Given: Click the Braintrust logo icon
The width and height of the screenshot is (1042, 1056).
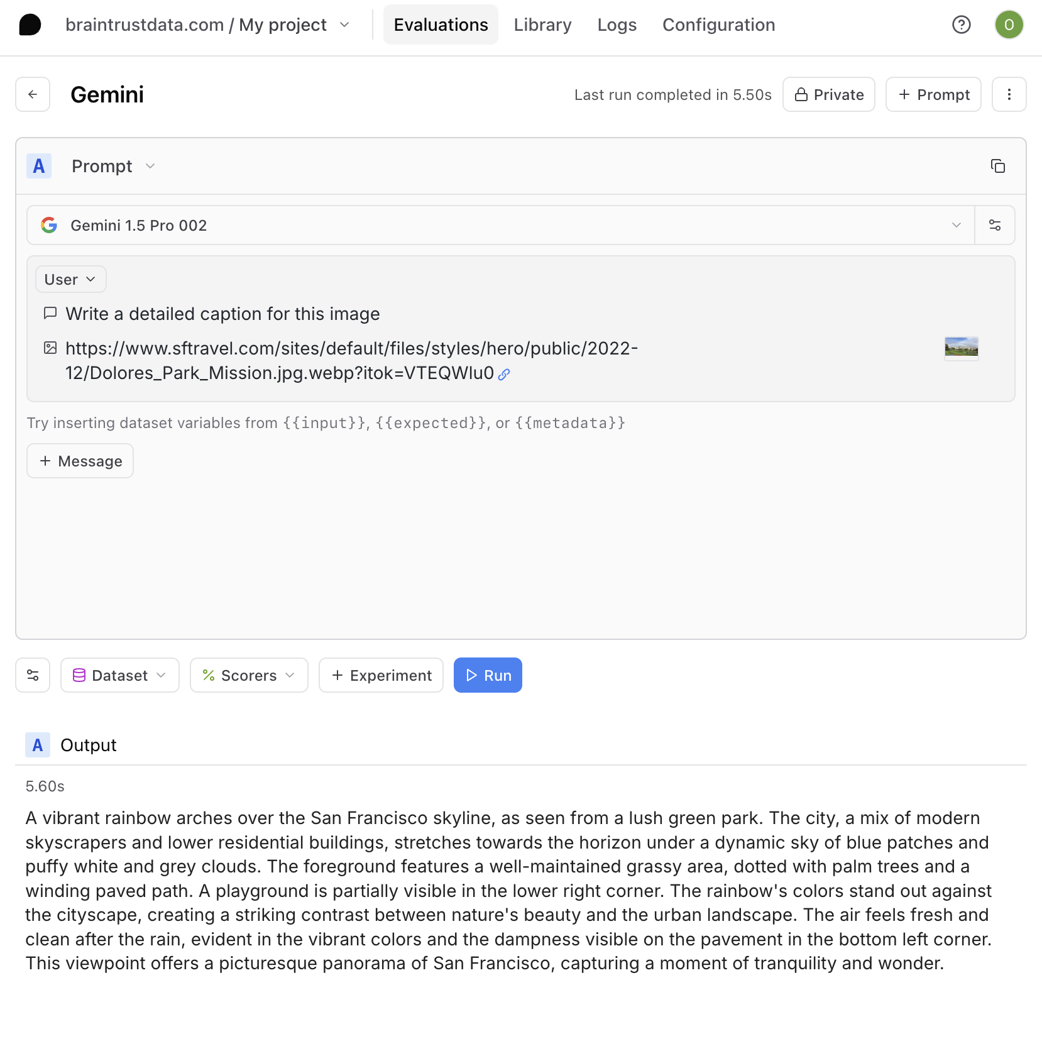Looking at the screenshot, I should (x=30, y=25).
